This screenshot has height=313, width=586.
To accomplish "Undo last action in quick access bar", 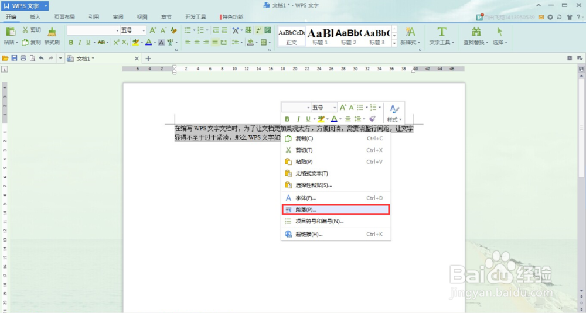I will (x=41, y=58).
